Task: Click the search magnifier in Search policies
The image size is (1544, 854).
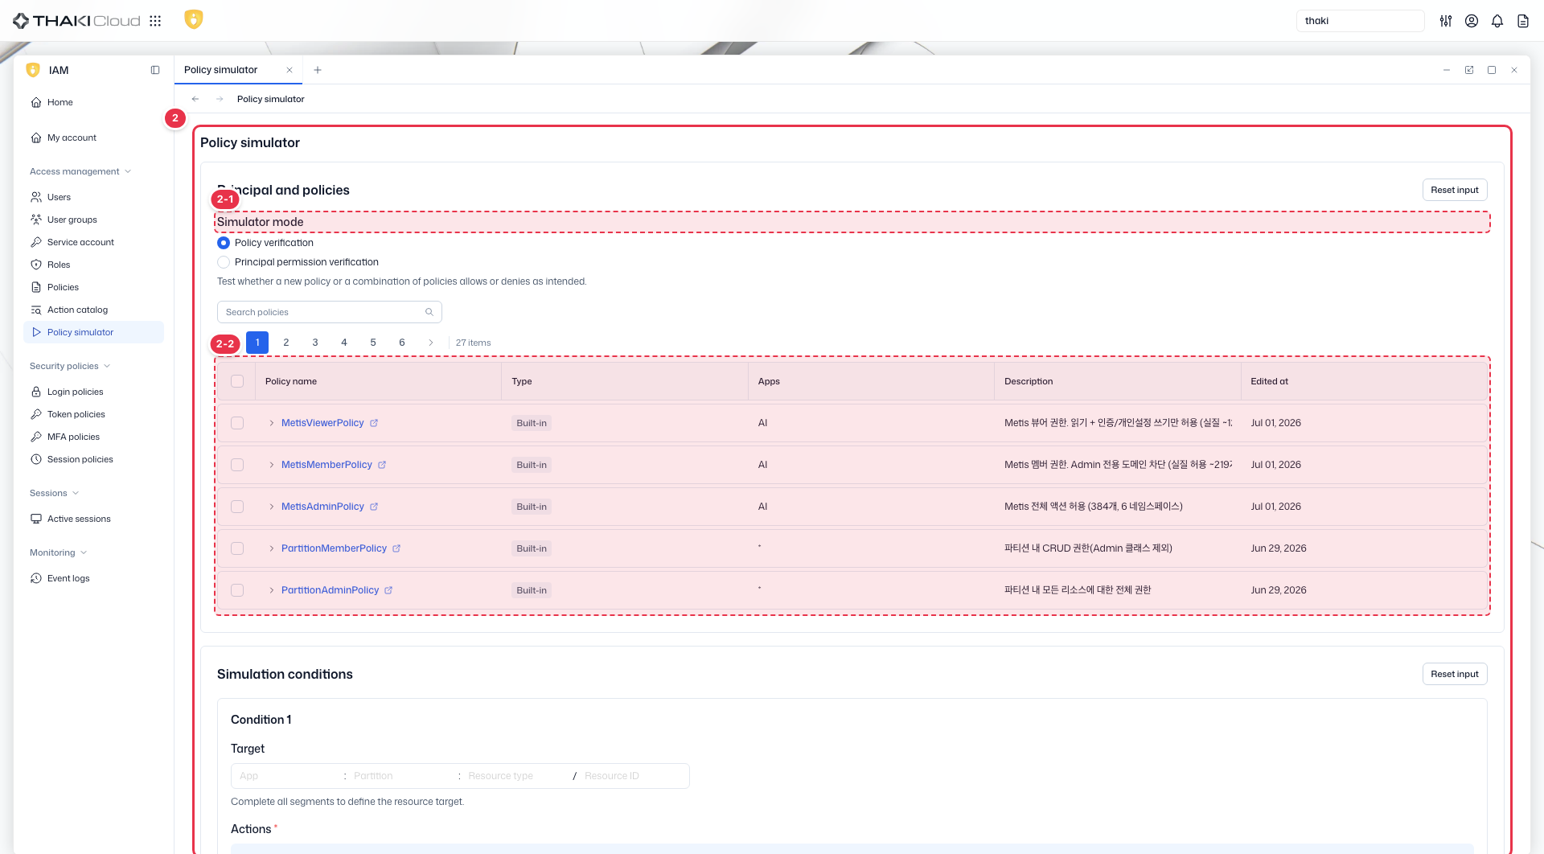Action: pos(429,312)
